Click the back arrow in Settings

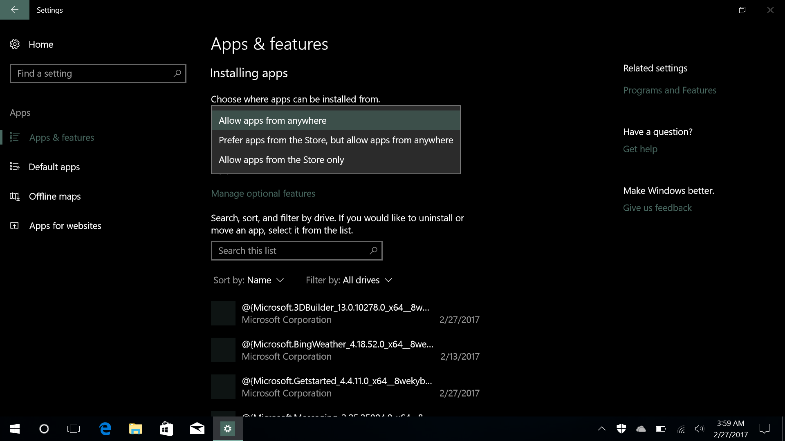tap(15, 10)
